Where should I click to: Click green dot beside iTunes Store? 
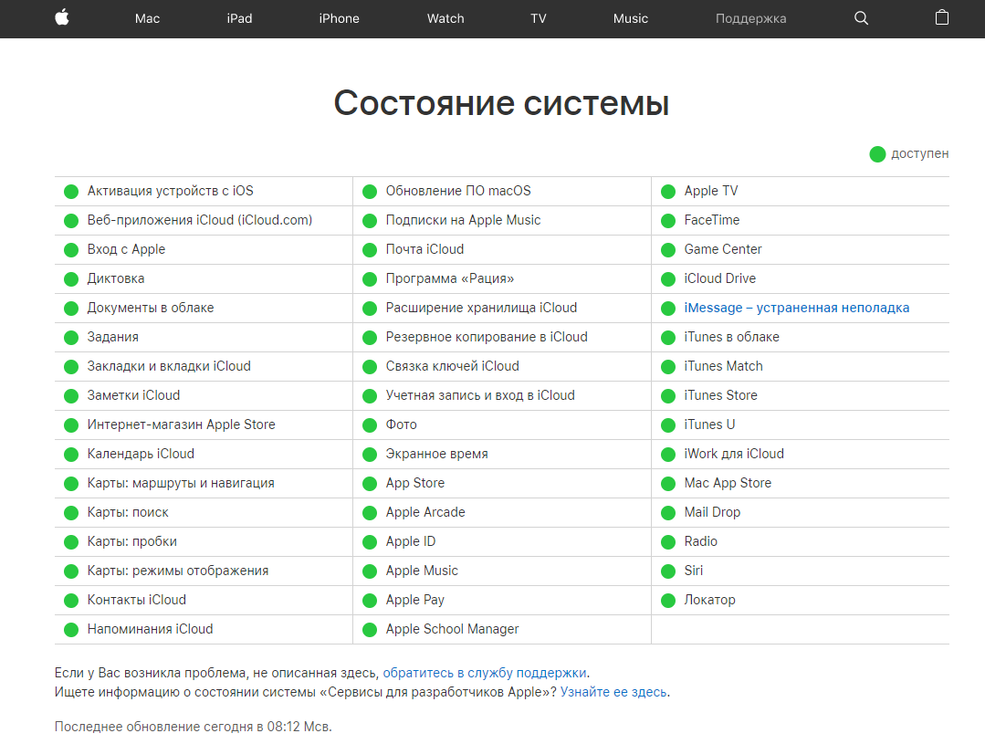pyautogui.click(x=667, y=396)
